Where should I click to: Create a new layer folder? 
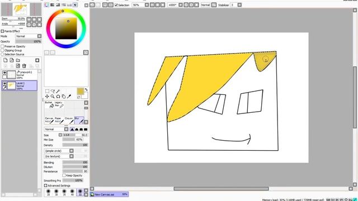[18, 60]
